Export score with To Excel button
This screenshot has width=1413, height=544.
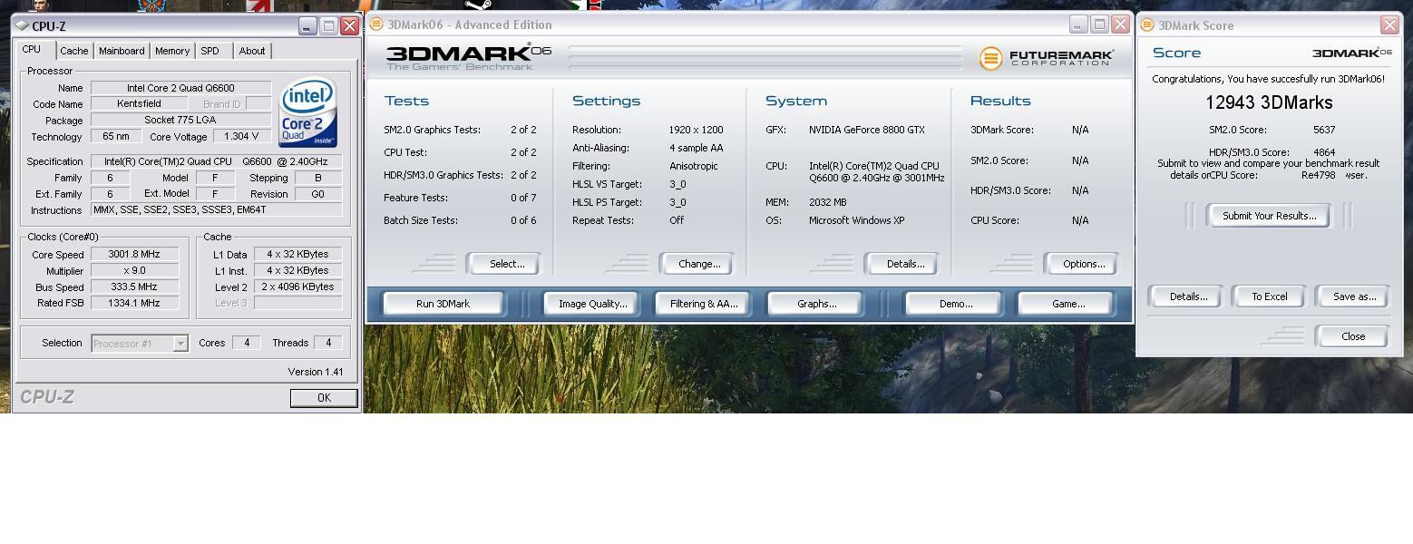pyautogui.click(x=1270, y=296)
